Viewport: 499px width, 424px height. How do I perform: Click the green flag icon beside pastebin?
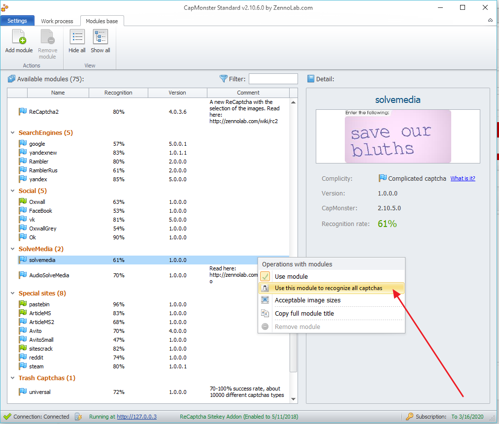coord(23,304)
